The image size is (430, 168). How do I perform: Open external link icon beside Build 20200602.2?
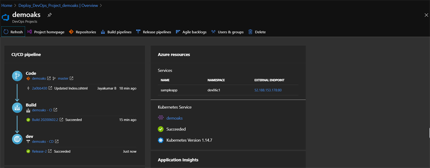(61, 120)
